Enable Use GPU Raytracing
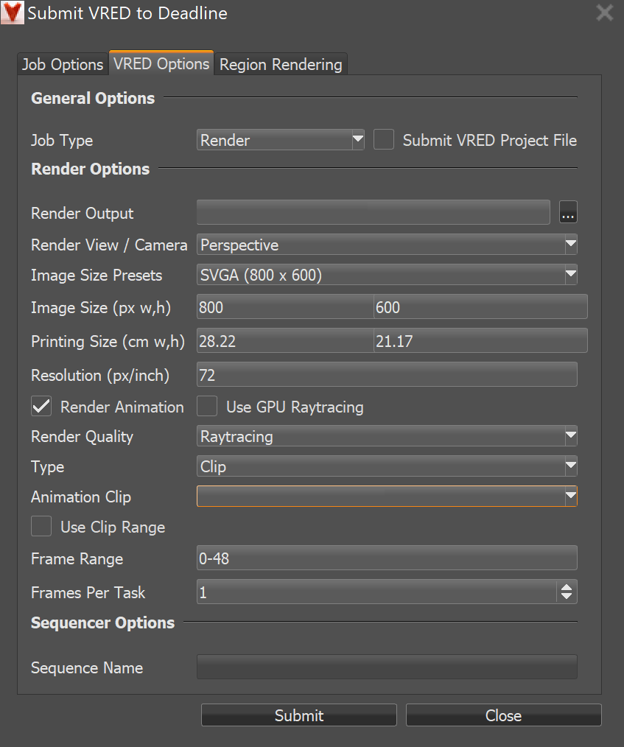This screenshot has height=747, width=624. point(208,407)
